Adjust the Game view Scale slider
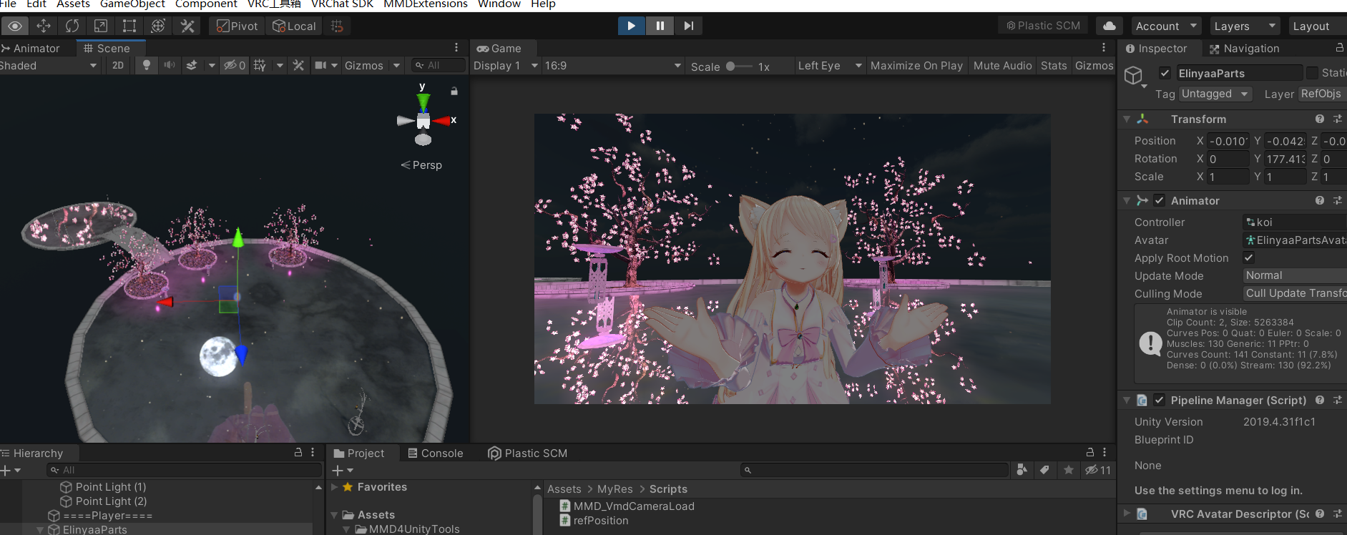The width and height of the screenshot is (1347, 535). point(739,66)
